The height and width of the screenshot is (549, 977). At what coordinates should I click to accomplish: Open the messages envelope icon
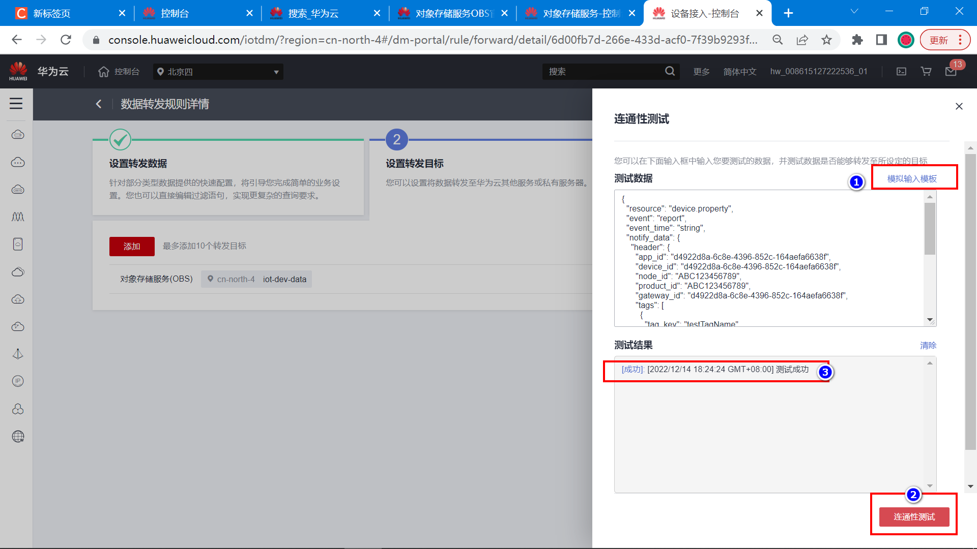(x=951, y=72)
